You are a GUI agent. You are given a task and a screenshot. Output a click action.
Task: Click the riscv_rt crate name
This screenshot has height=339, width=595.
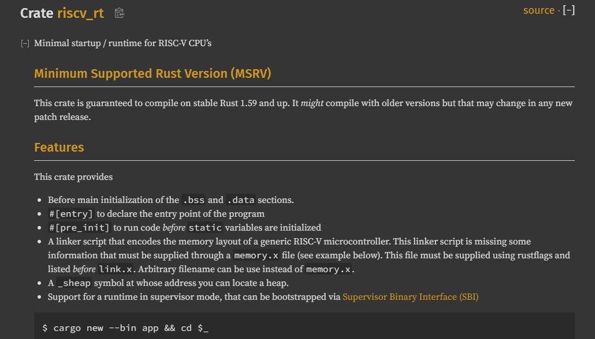(x=80, y=13)
